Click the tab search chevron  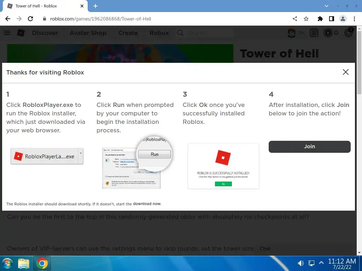[x=326, y=6]
